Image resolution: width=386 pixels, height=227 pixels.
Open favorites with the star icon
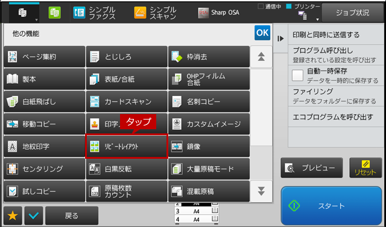[13, 216]
